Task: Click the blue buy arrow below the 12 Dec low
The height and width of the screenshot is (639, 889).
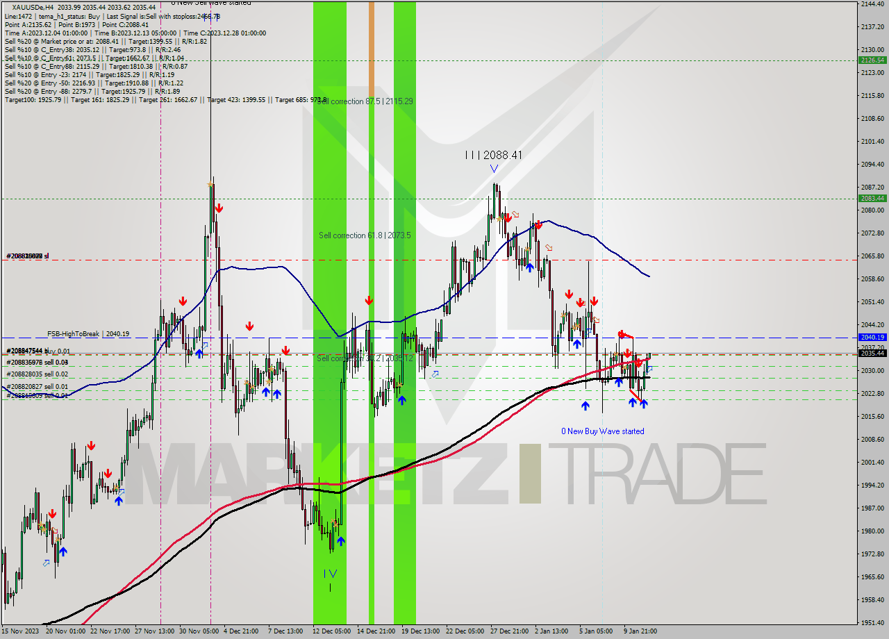Action: click(340, 541)
